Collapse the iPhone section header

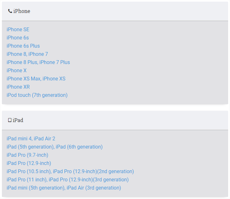[x=115, y=11]
